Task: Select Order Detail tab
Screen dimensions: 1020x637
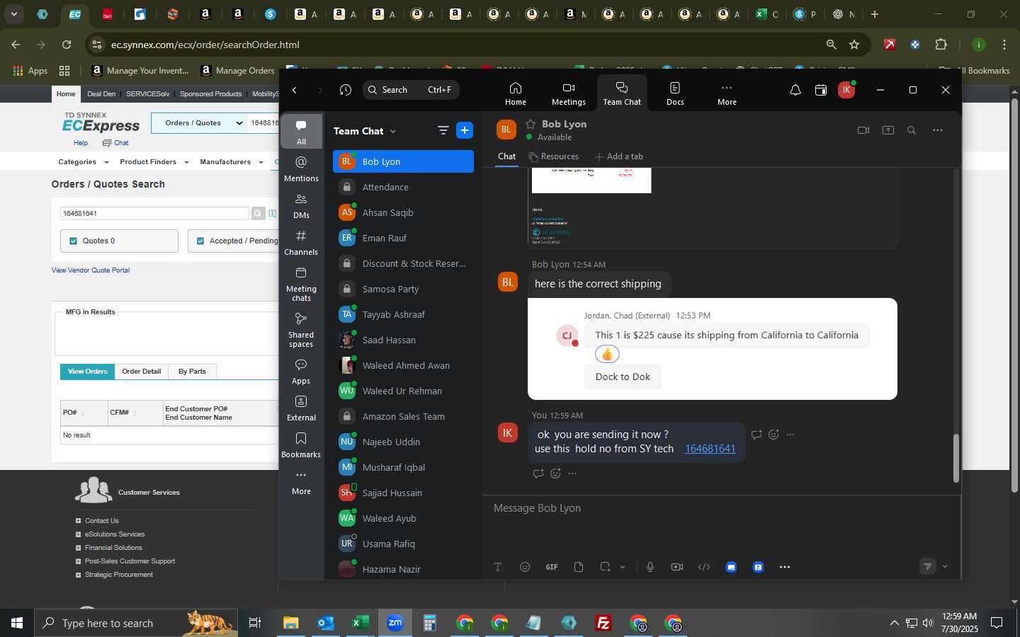Action: (141, 372)
